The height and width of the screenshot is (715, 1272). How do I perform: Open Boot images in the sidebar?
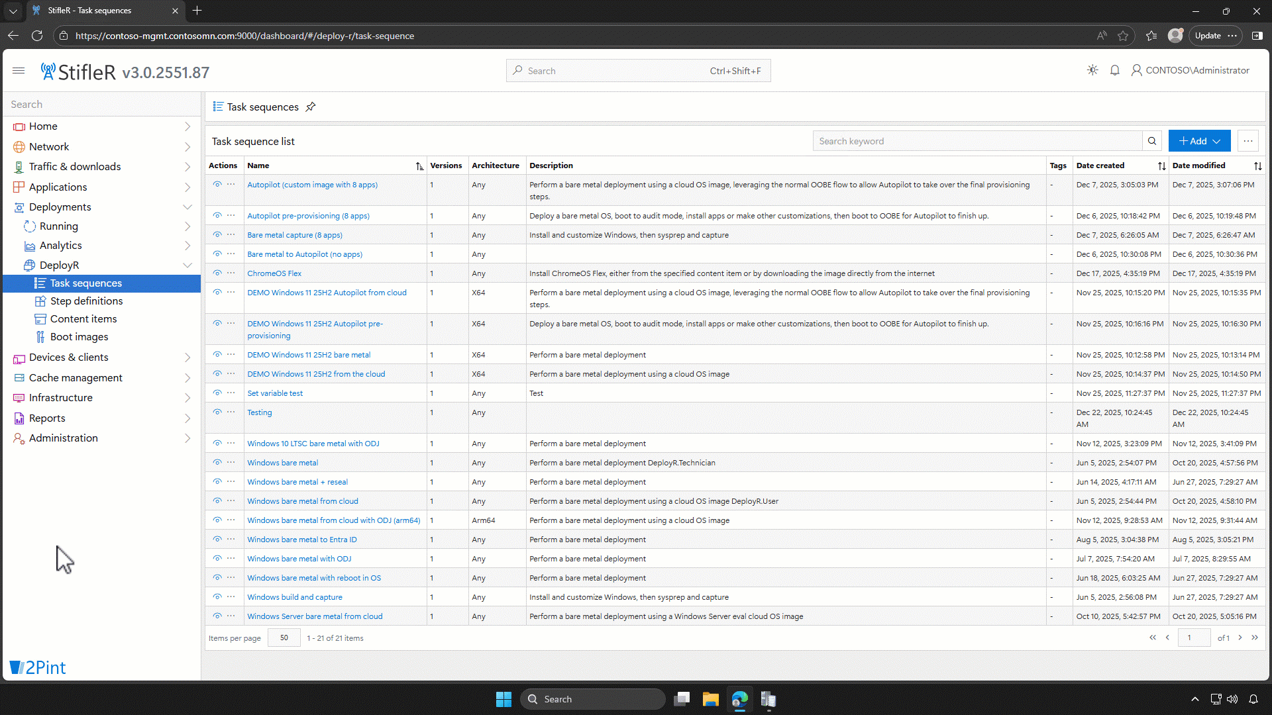pos(79,337)
